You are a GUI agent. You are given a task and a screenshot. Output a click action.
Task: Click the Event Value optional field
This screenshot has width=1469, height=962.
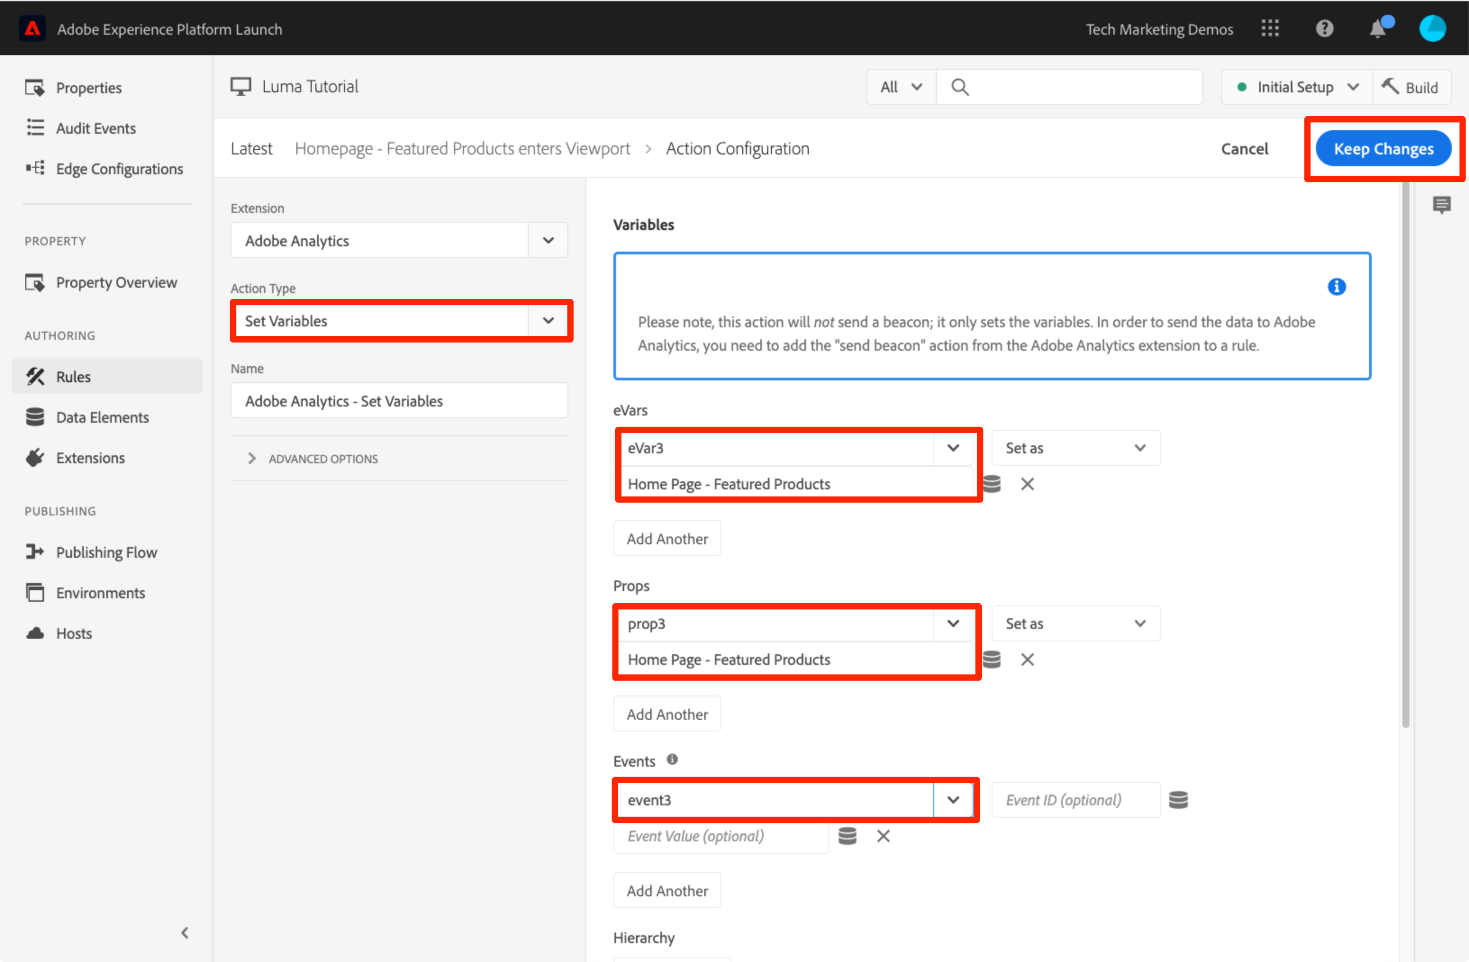tap(720, 837)
